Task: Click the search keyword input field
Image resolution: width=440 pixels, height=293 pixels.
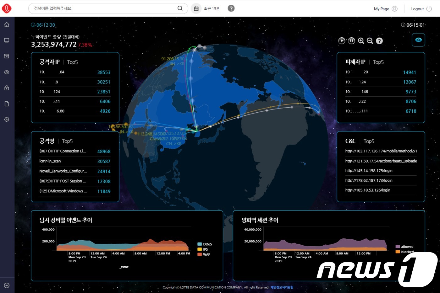Action: coord(104,8)
